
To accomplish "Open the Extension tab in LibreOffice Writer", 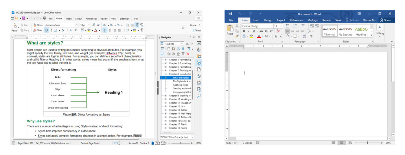I will coord(124,19).
